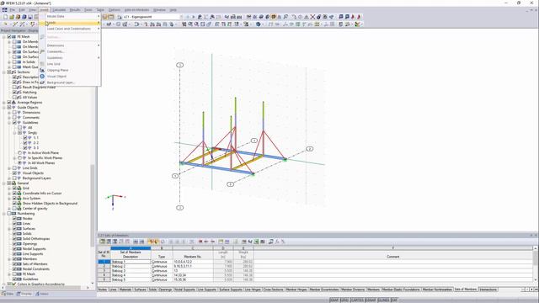Switch to the Intersections table tab
This screenshot has height=303, width=539.
(488, 290)
